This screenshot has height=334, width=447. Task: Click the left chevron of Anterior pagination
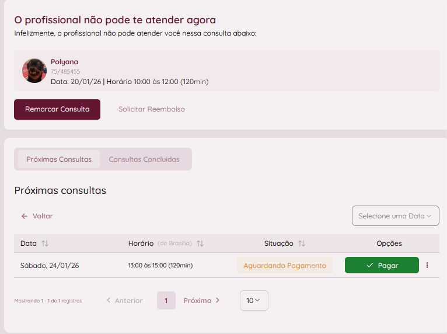click(109, 301)
